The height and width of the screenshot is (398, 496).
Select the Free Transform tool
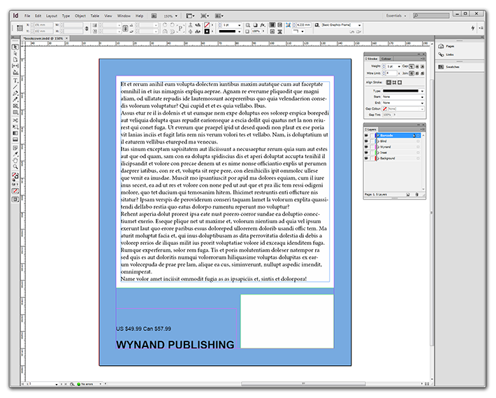tap(15, 127)
